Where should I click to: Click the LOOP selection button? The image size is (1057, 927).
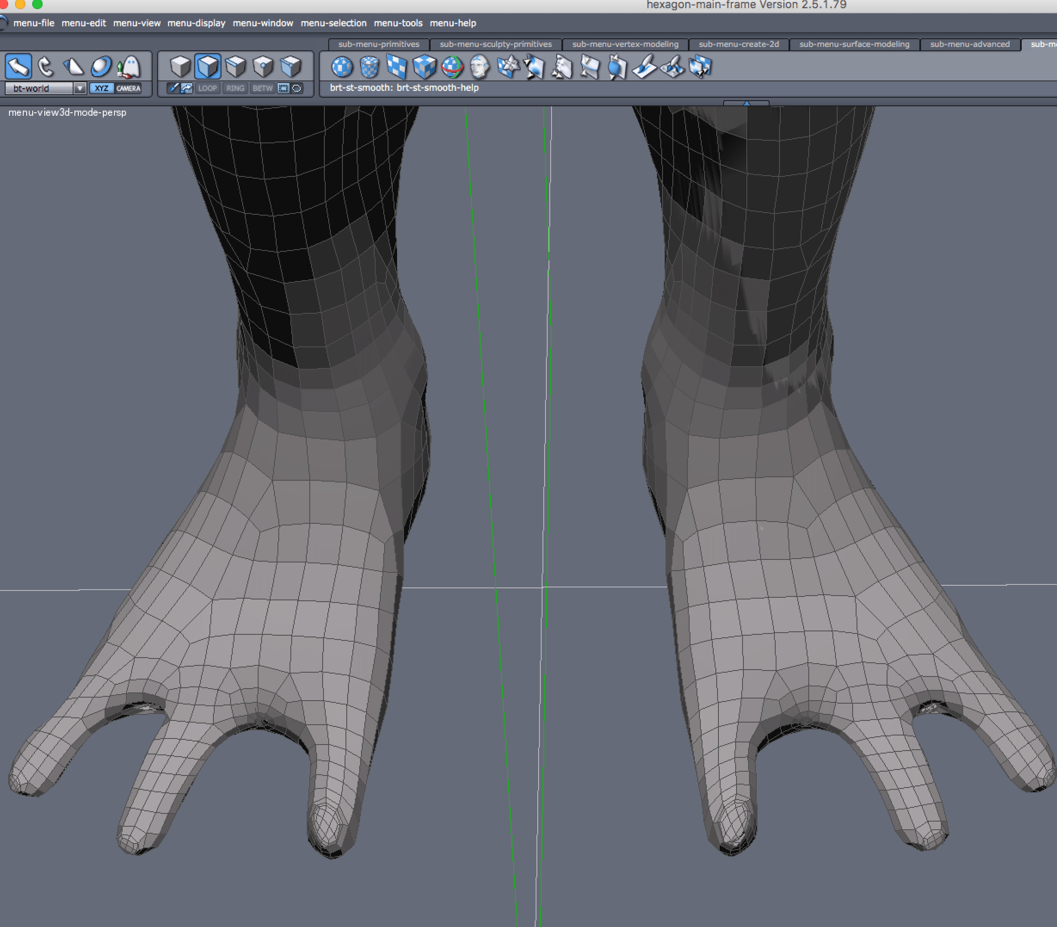pos(207,89)
